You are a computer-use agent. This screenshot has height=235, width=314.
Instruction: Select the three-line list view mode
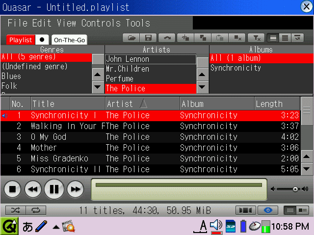(x=273, y=38)
